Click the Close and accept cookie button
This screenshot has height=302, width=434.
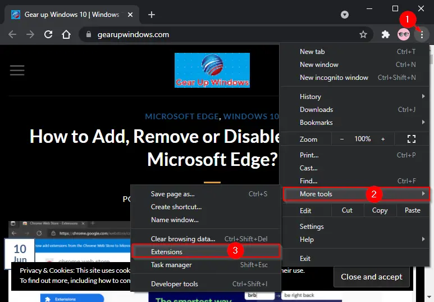(372, 277)
